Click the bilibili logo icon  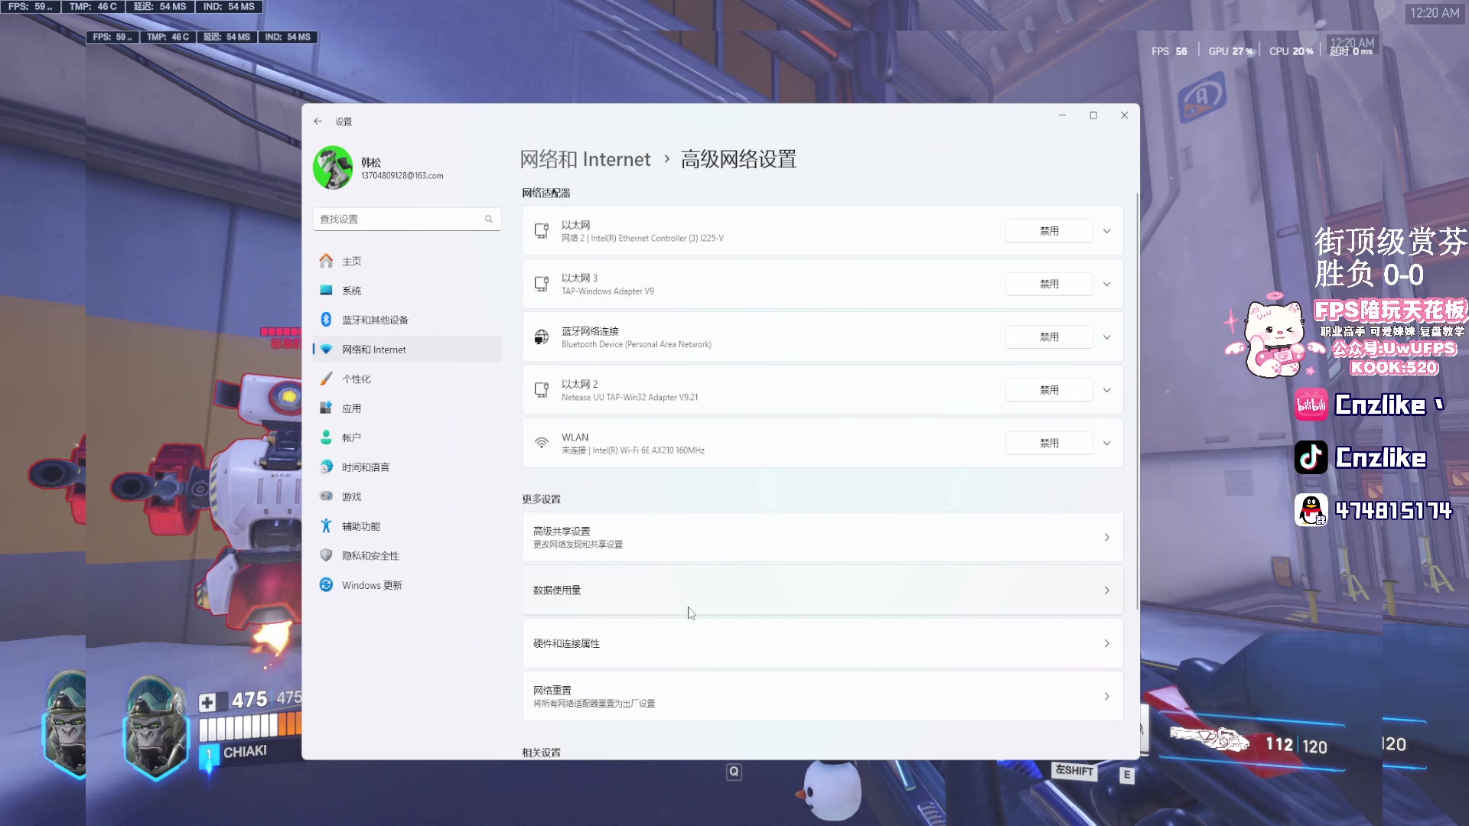[x=1311, y=405]
